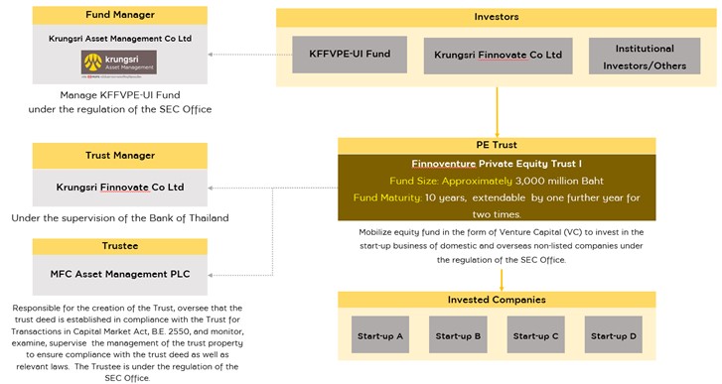Click the Investors header bar

(497, 17)
